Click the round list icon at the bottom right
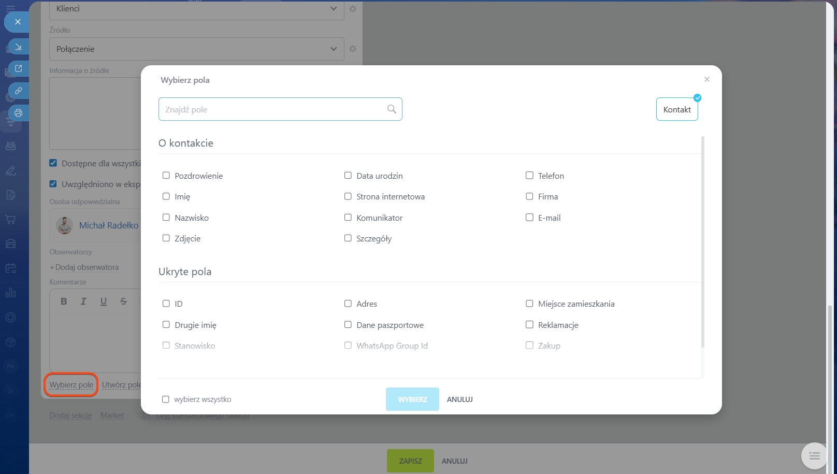This screenshot has height=474, width=837. click(814, 456)
